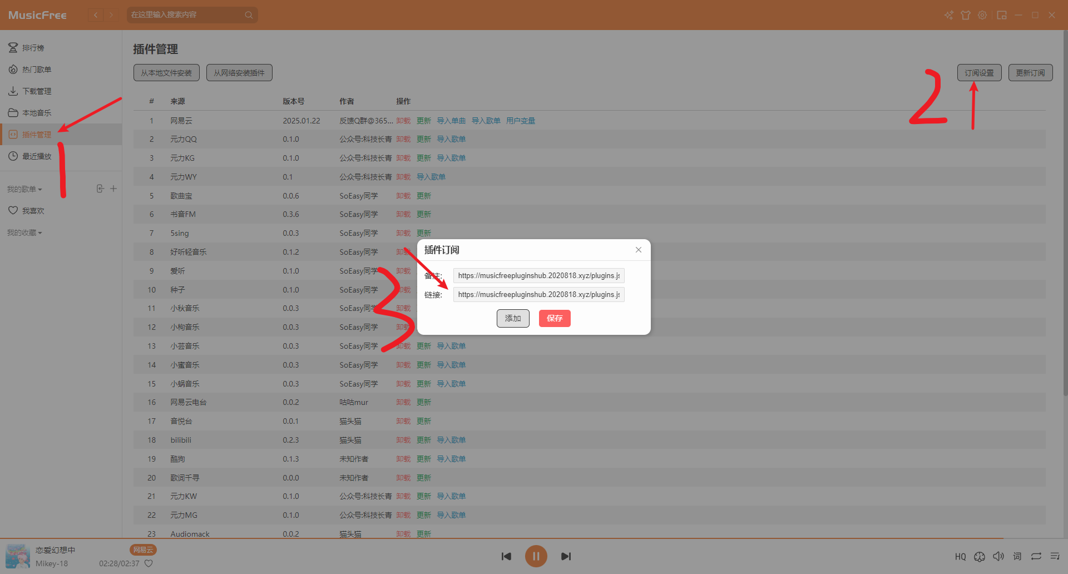Uninstall the 歌曲宝 plugin
Screen dimensions: 1068x574
pyautogui.click(x=403, y=196)
